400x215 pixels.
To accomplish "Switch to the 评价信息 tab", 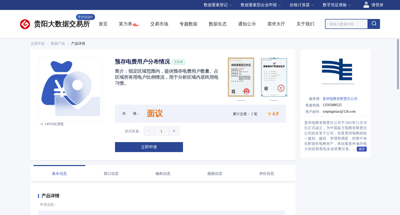I will coord(266,174).
